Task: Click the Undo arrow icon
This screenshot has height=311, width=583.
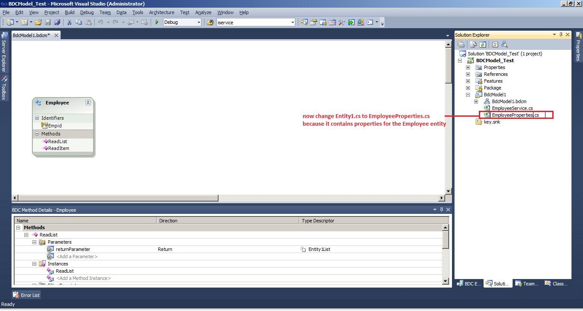Action: tap(101, 22)
